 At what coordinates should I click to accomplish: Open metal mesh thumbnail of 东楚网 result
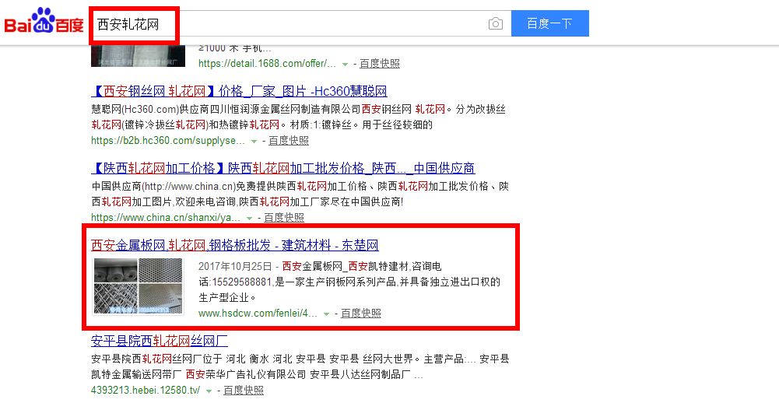point(138,286)
